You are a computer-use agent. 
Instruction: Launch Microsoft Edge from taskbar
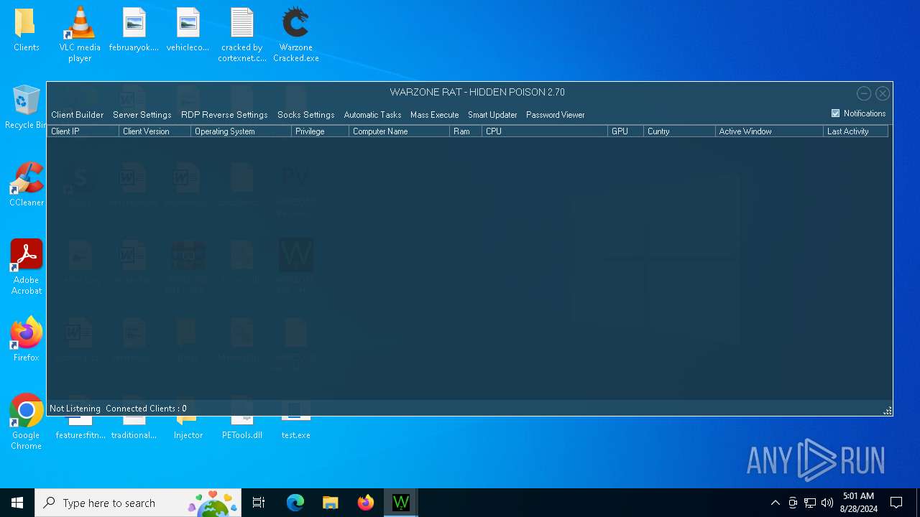(x=295, y=503)
